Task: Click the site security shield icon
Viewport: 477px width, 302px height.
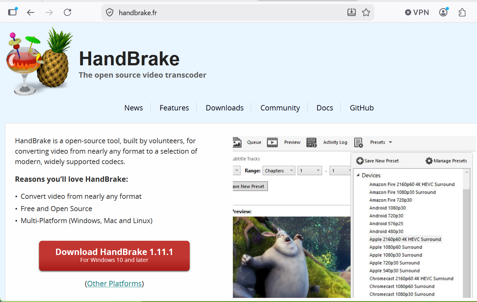Action: click(110, 13)
